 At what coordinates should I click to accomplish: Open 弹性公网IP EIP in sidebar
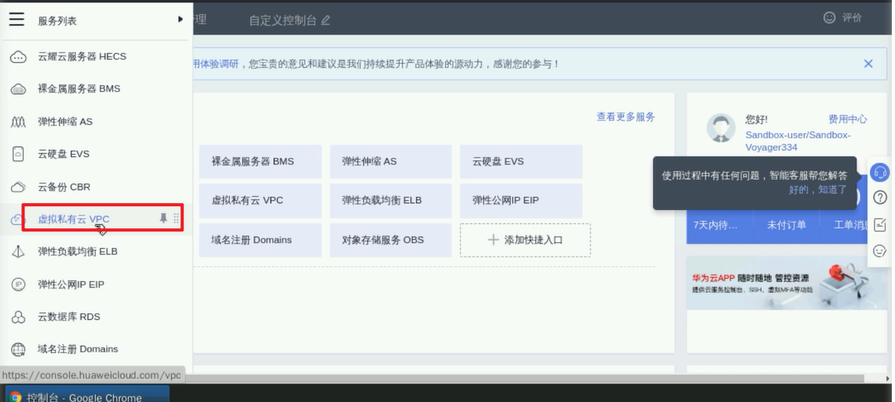point(71,284)
